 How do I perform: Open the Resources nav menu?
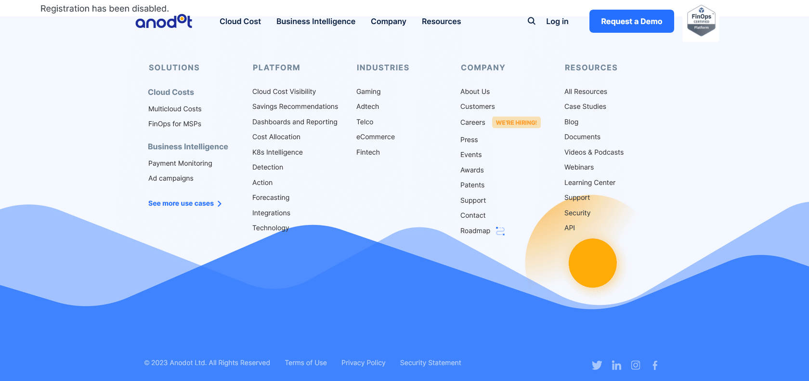click(441, 21)
